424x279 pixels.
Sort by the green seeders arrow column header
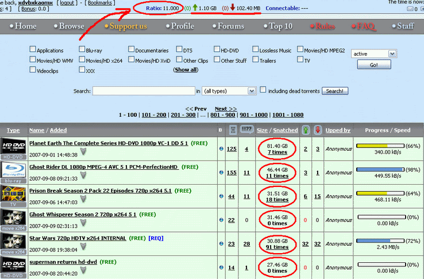tap(306, 131)
